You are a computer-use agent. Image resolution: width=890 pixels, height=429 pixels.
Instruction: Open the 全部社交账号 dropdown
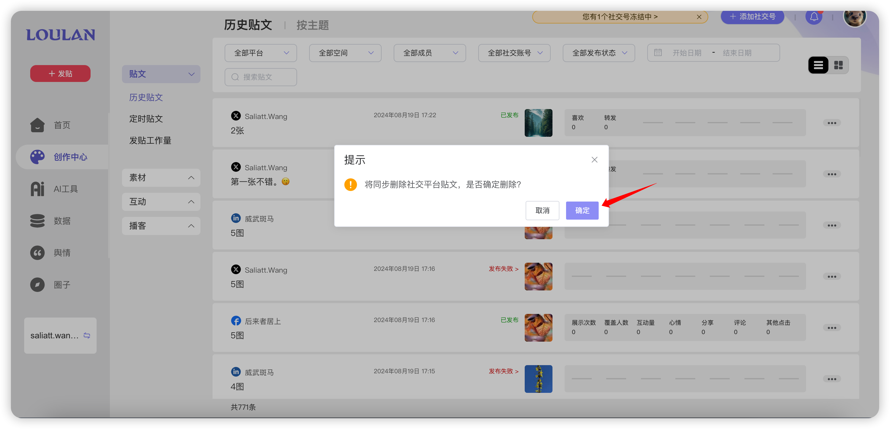tap(514, 53)
